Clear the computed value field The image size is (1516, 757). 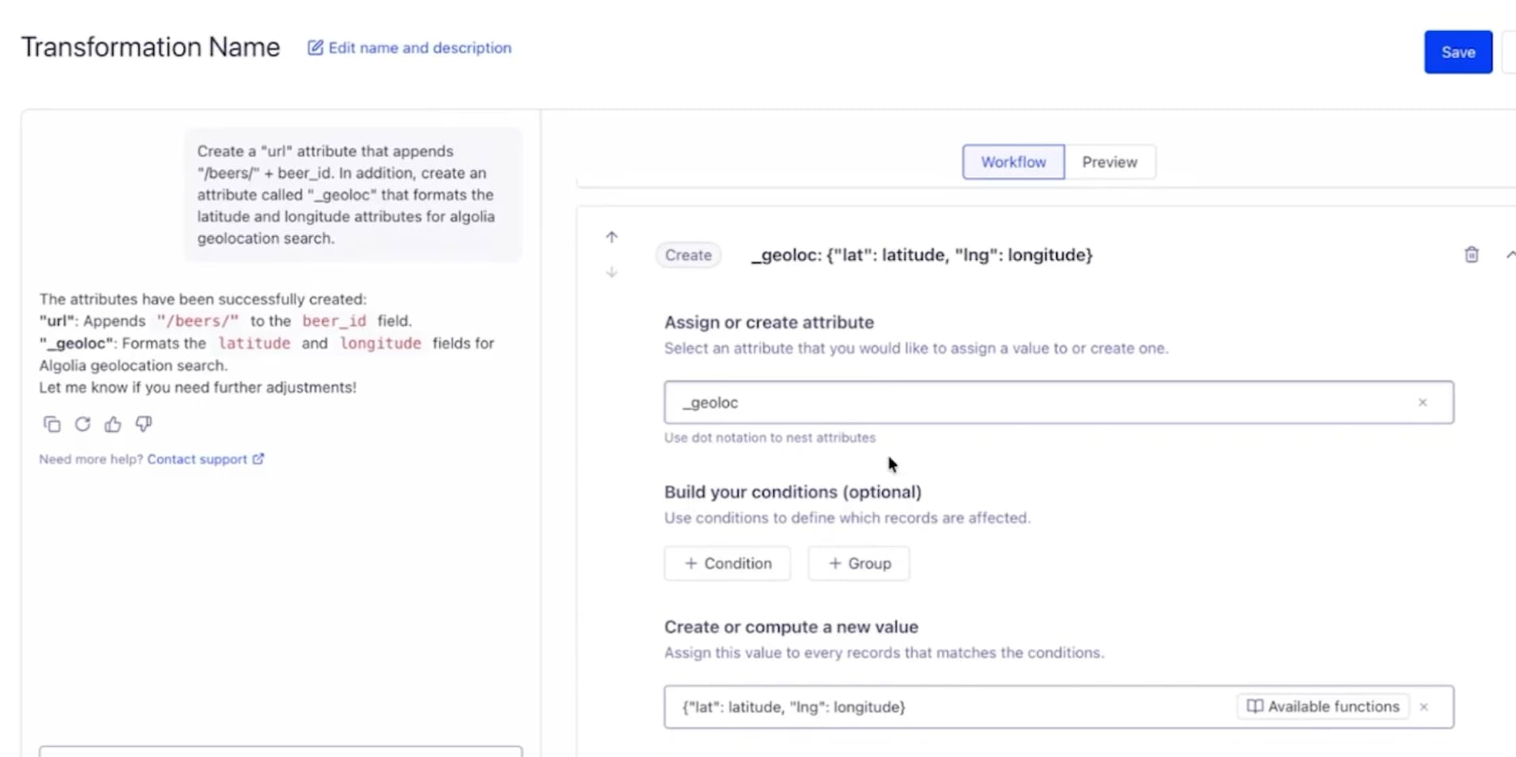click(x=1424, y=707)
